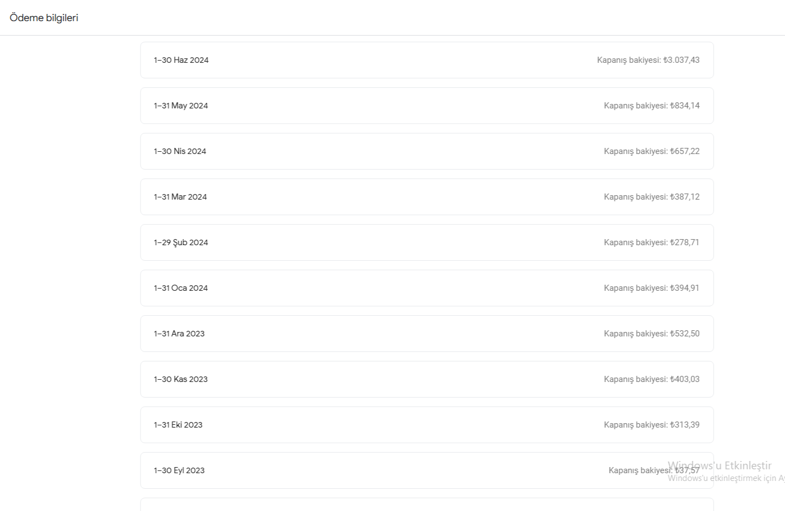Click the ₺278,71 closing balance text
This screenshot has height=511, width=785.
pyautogui.click(x=652, y=242)
